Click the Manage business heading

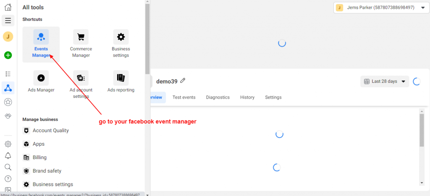point(40,120)
